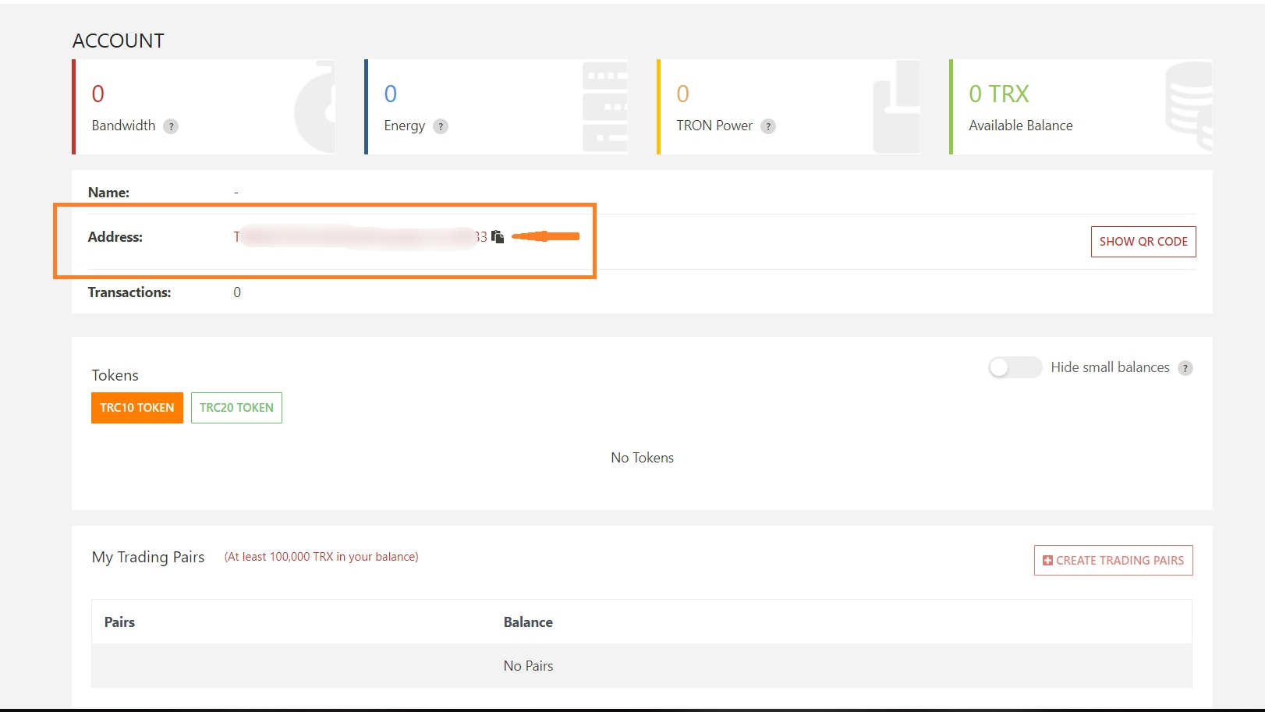Click the coin stack icon in Available Balance card

[x=1189, y=107]
